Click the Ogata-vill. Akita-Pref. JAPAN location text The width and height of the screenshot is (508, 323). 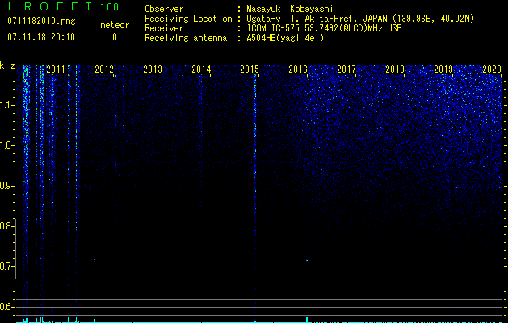[x=360, y=19]
